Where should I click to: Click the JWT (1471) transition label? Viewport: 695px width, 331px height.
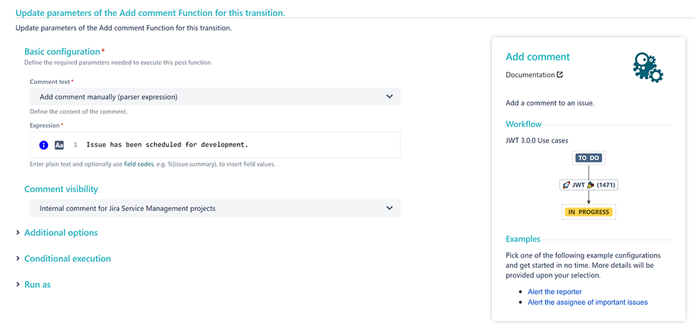588,185
